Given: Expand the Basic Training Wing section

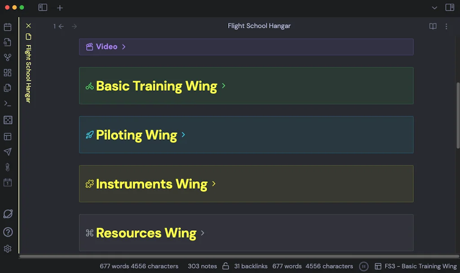Looking at the screenshot, I should 224,86.
